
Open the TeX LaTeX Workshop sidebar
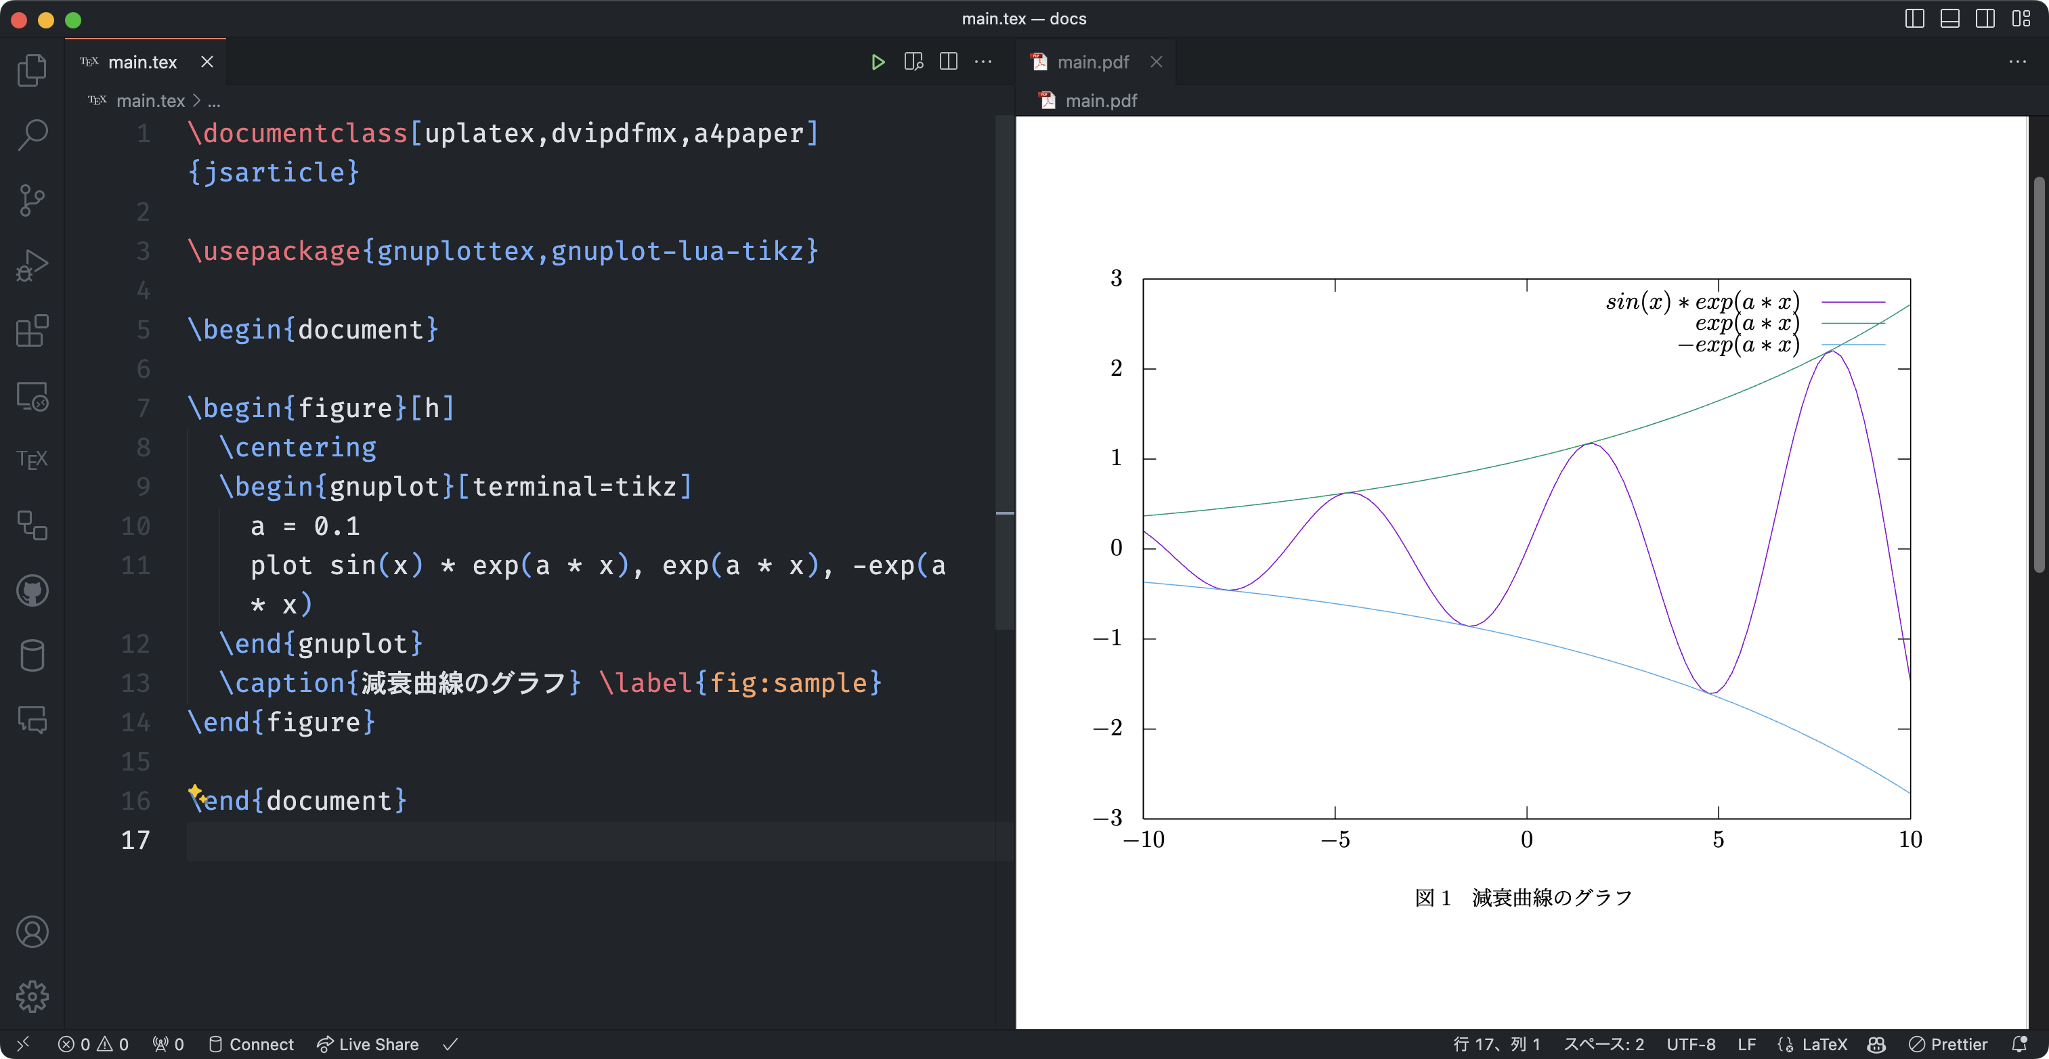coord(32,460)
